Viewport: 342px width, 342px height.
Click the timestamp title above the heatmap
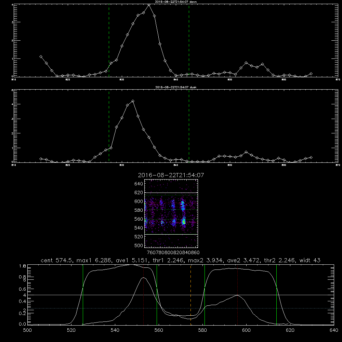click(171, 175)
